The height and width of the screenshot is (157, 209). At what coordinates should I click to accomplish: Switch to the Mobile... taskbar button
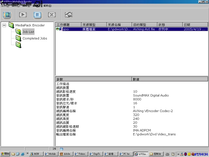(51, 154)
